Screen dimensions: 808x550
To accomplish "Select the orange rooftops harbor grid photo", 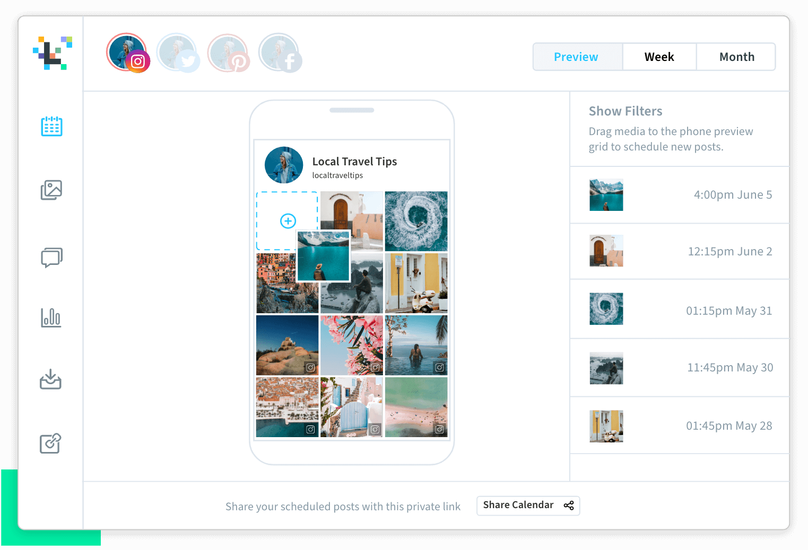I will point(287,407).
